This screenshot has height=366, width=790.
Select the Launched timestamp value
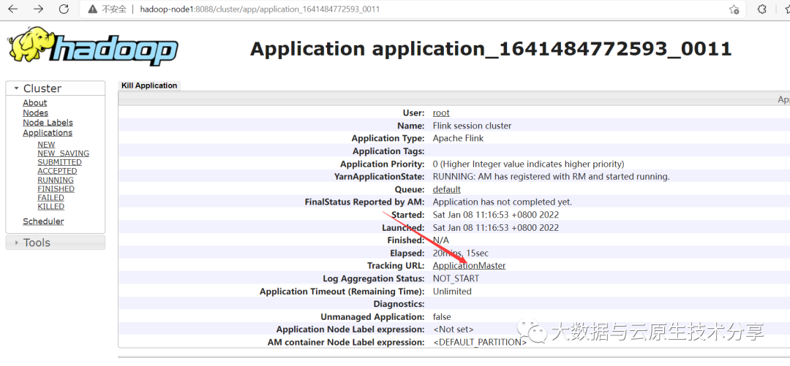click(496, 227)
